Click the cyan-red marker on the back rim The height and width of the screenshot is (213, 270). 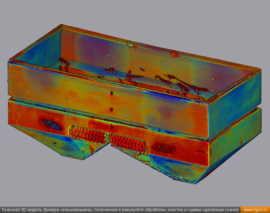131,45
